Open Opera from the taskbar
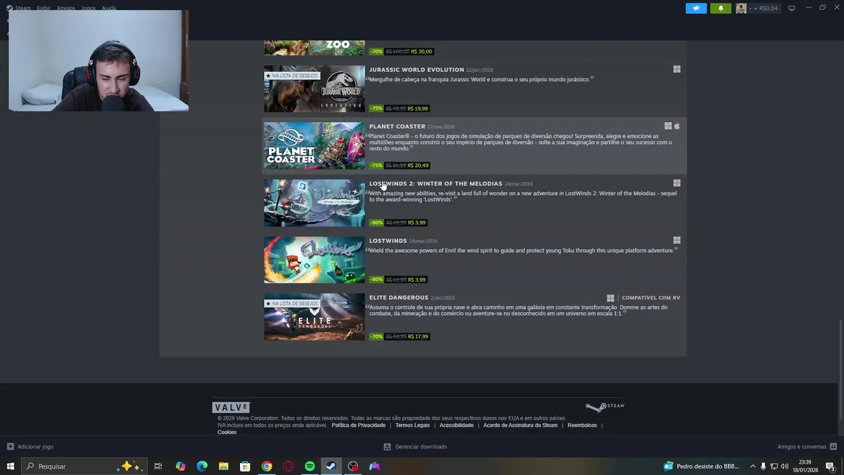Image resolution: width=844 pixels, height=475 pixels. pos(288,466)
